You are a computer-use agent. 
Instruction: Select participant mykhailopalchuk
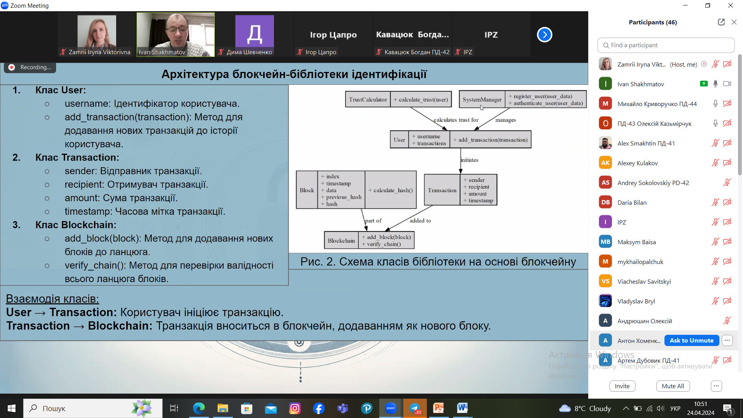(x=664, y=262)
